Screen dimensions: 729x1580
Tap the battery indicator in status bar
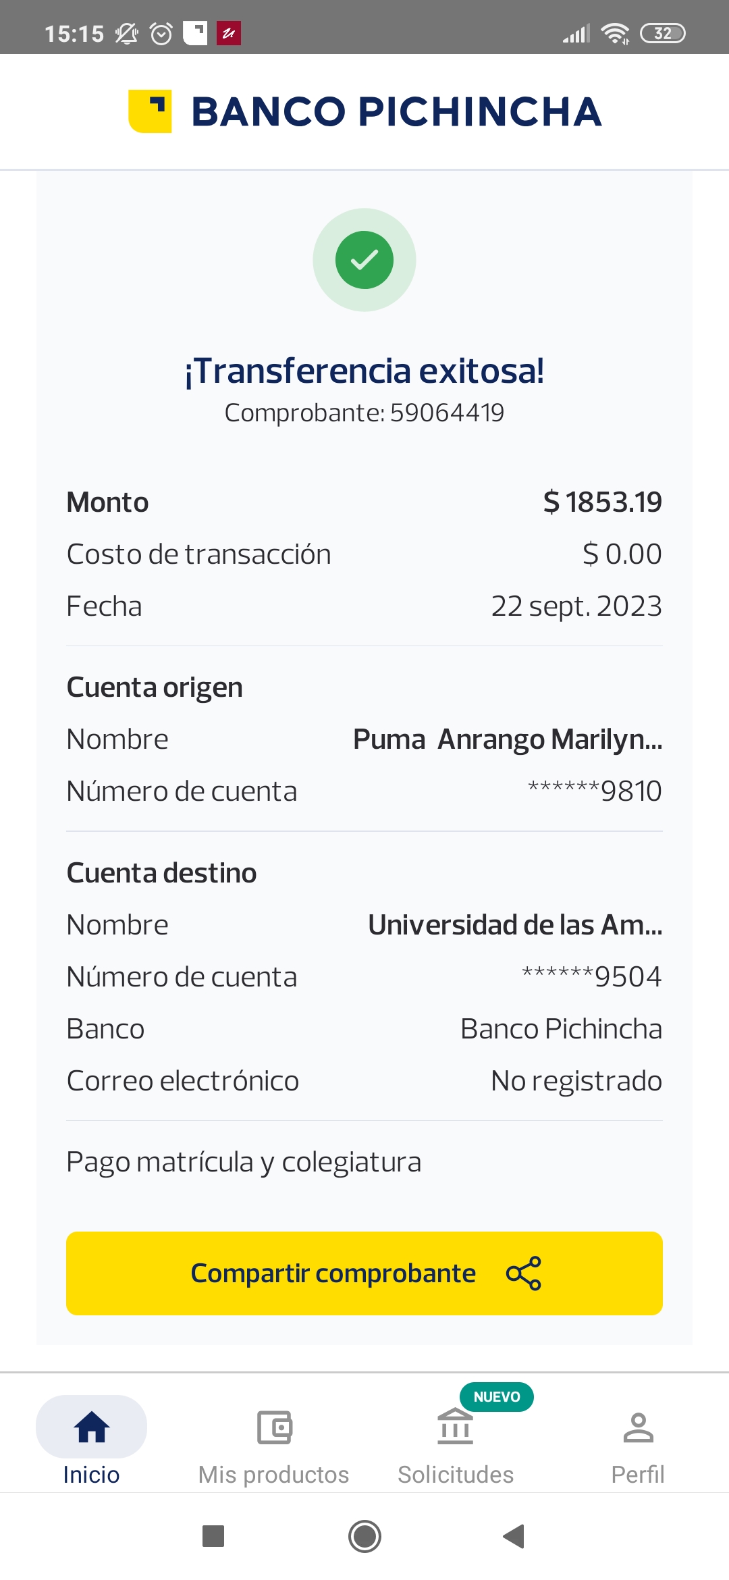(662, 33)
